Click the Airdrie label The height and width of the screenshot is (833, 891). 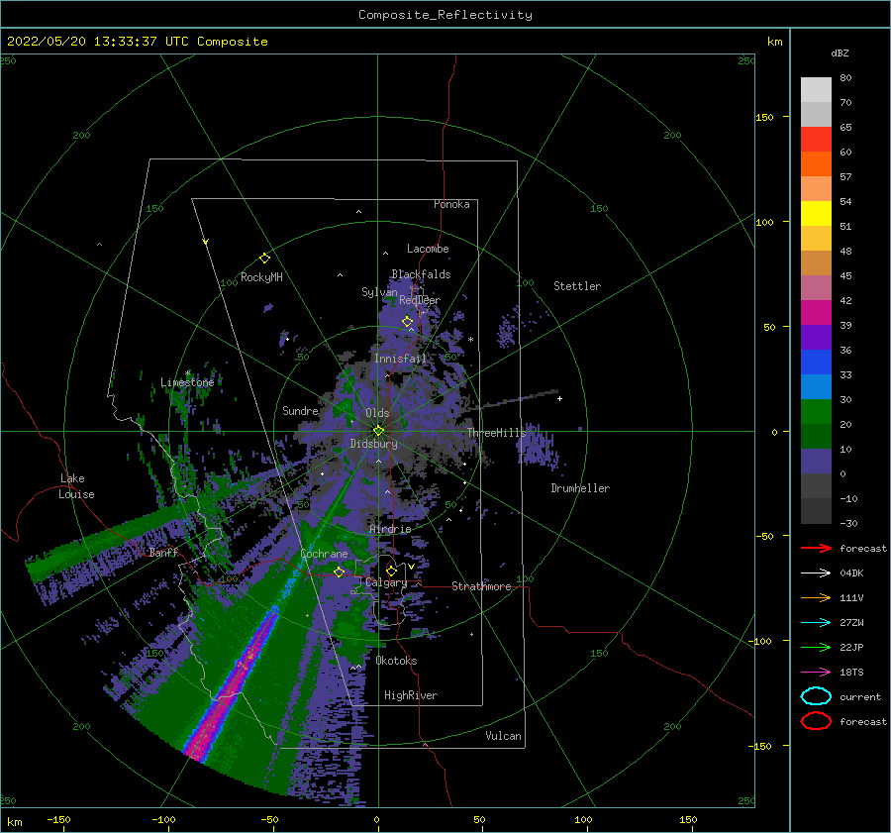pyautogui.click(x=390, y=529)
